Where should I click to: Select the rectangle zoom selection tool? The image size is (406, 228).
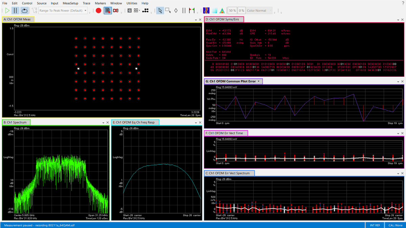point(168,10)
